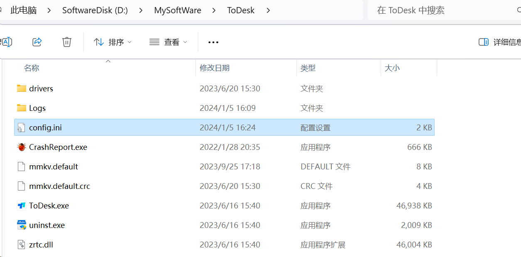This screenshot has width=521, height=257.
Task: Select the Logs folder icon
Action: (x=22, y=108)
